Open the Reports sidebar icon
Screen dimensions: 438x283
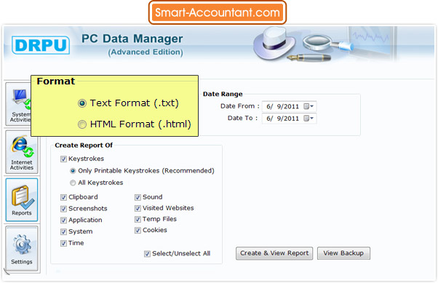click(22, 200)
